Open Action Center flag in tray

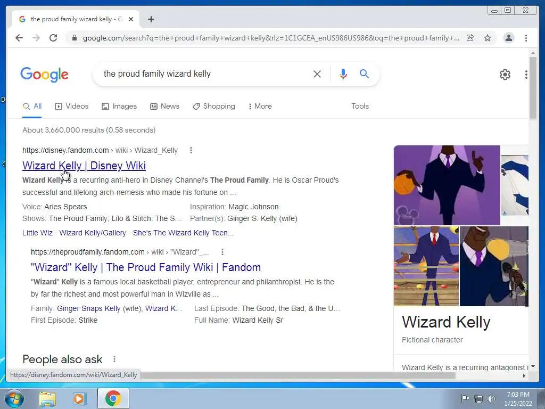465,398
